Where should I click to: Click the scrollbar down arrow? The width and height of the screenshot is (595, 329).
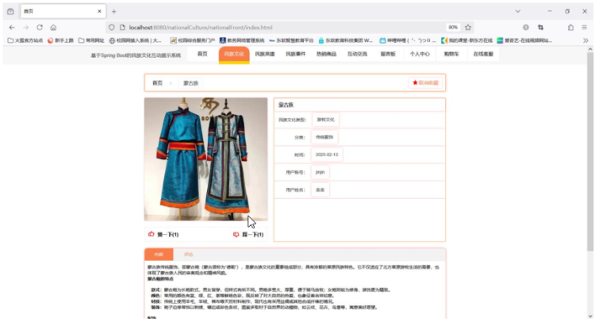point(589,316)
